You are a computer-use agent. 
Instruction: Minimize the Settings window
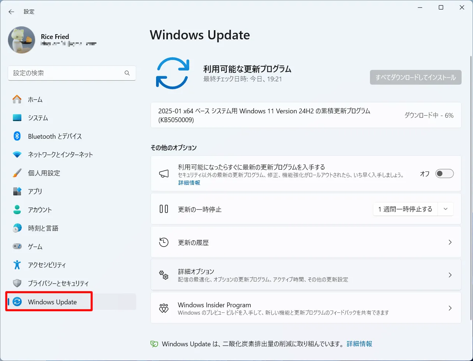[x=420, y=8]
